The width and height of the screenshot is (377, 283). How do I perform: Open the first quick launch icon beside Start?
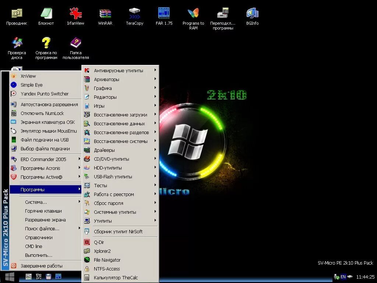coord(29,276)
